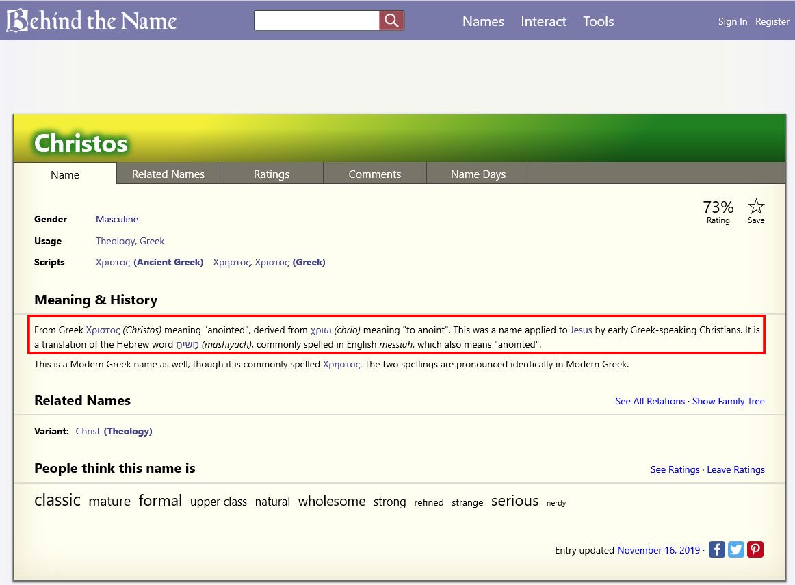Open the Χρηστος link in Modern Greek sentence

(x=341, y=364)
